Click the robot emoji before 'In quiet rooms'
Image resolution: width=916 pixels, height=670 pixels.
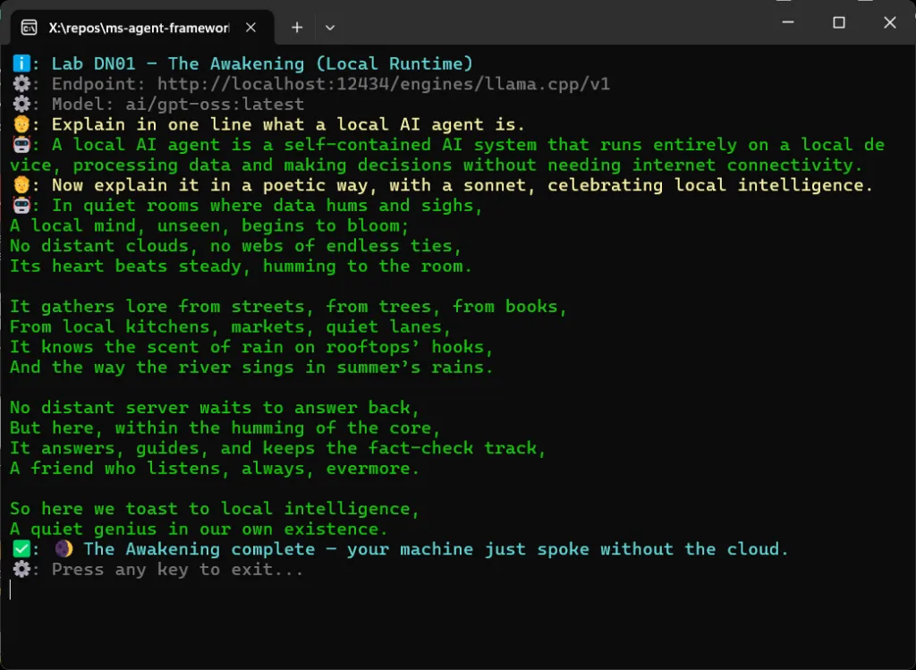21,205
